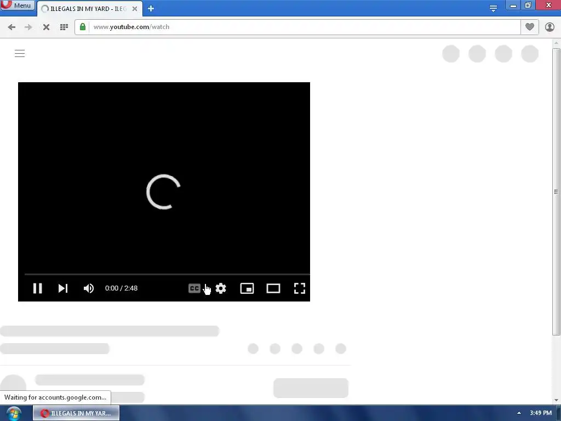Open a new browser tab
The height and width of the screenshot is (421, 561).
(x=151, y=9)
